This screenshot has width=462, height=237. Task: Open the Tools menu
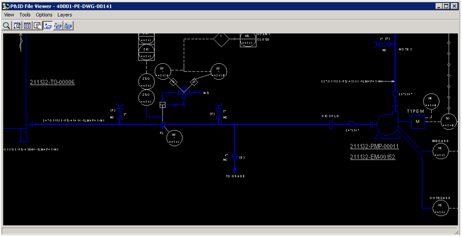(25, 15)
